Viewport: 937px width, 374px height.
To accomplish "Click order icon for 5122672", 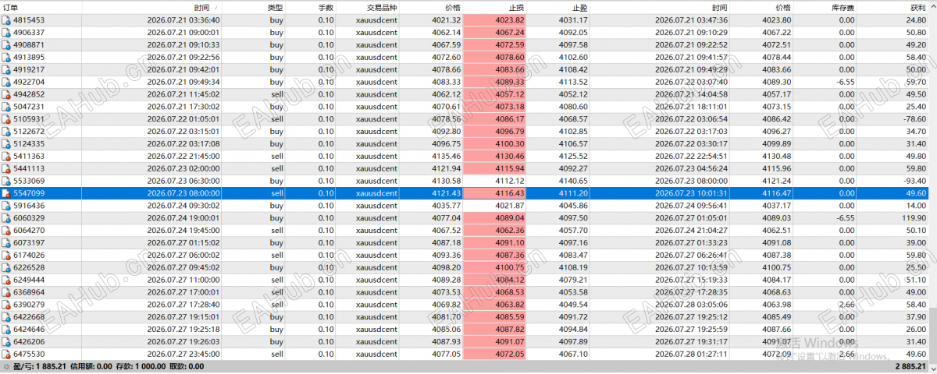I will (x=7, y=131).
